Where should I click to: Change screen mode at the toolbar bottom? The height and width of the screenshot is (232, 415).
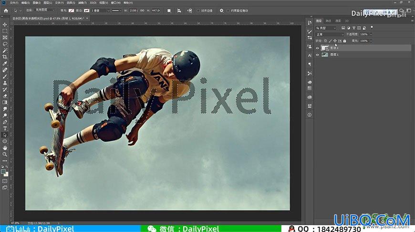click(5, 188)
